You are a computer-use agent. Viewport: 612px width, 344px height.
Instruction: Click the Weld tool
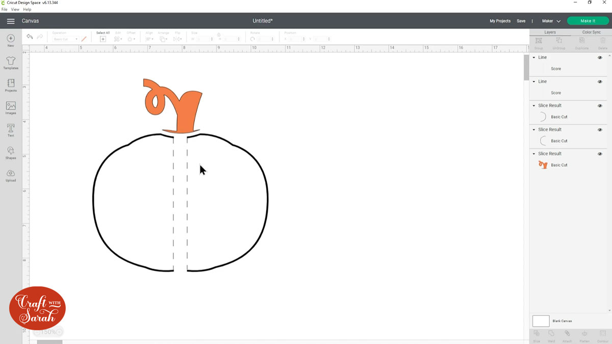[551, 335]
